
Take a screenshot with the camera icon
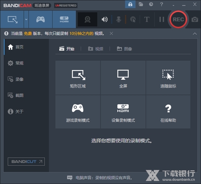point(195,19)
